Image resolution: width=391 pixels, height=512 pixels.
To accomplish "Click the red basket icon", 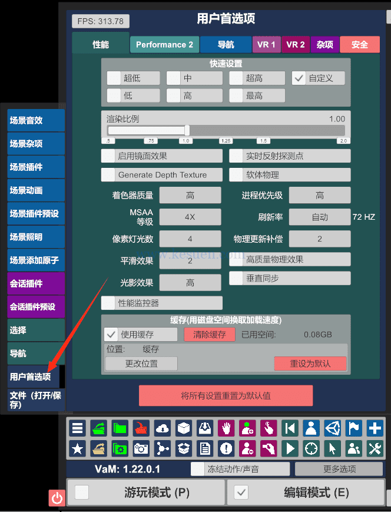I will tap(141, 428).
